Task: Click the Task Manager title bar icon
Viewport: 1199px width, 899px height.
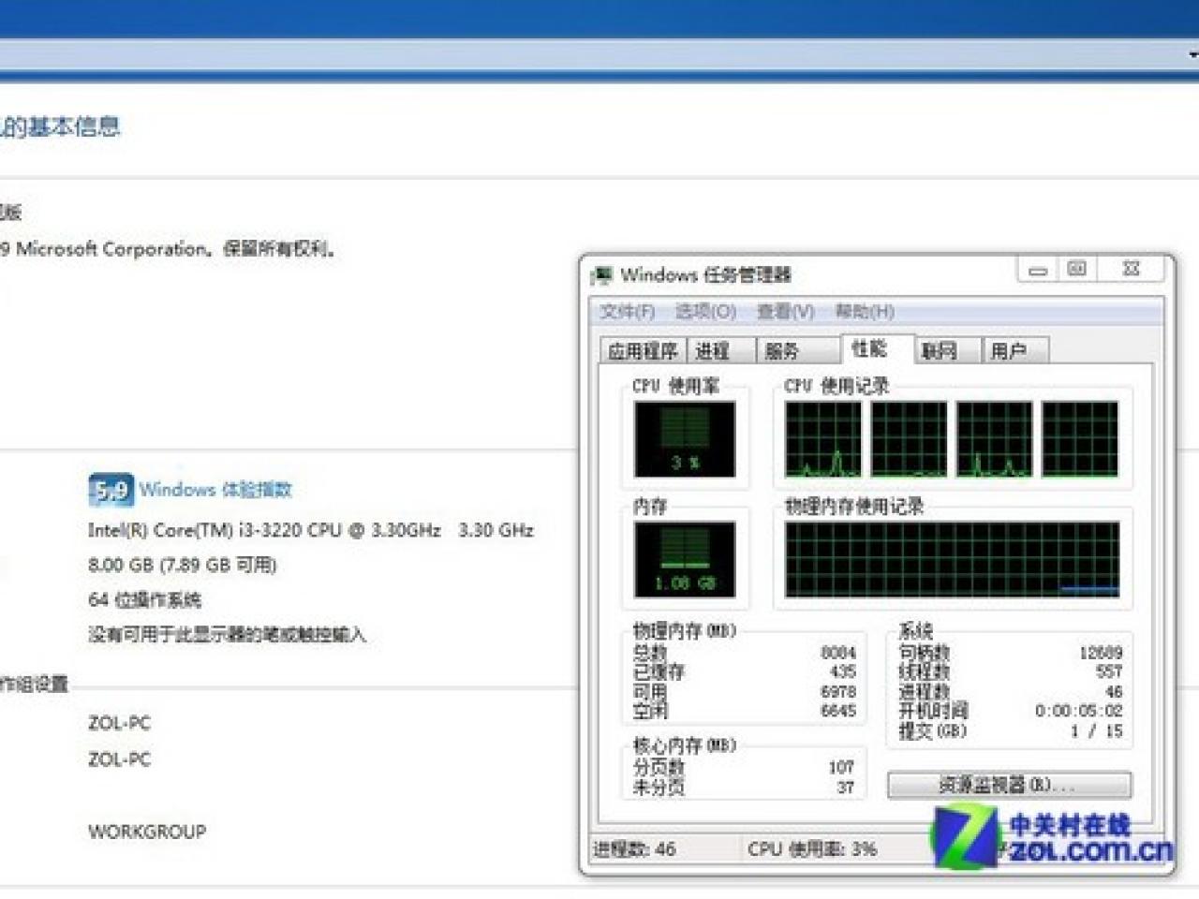Action: [x=601, y=275]
